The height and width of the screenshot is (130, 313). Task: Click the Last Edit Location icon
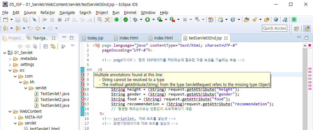point(30,28)
